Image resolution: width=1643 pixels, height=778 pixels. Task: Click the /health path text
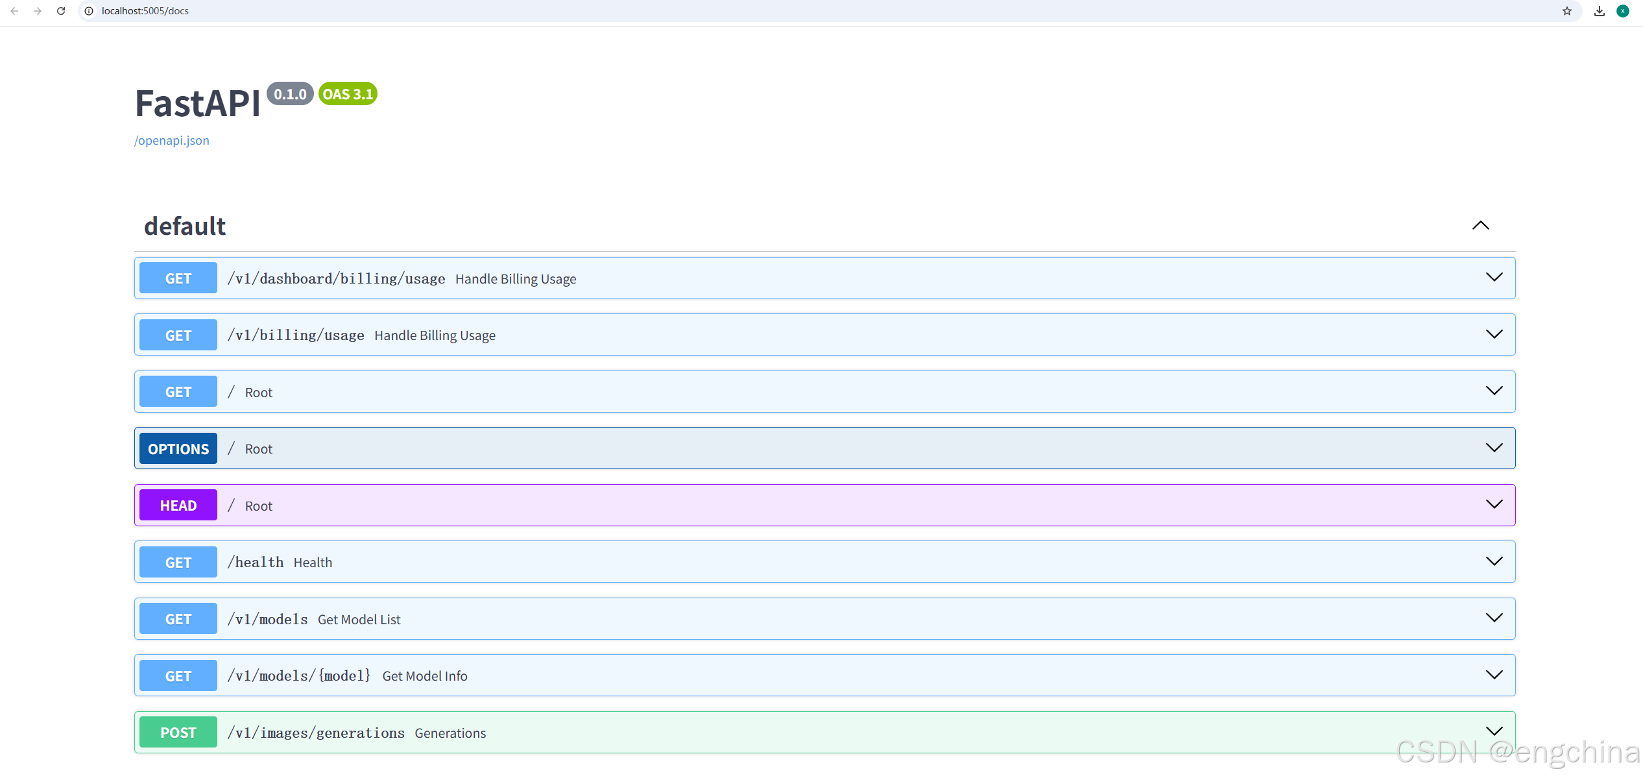(256, 563)
